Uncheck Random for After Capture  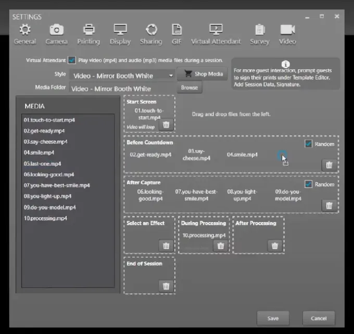point(308,184)
